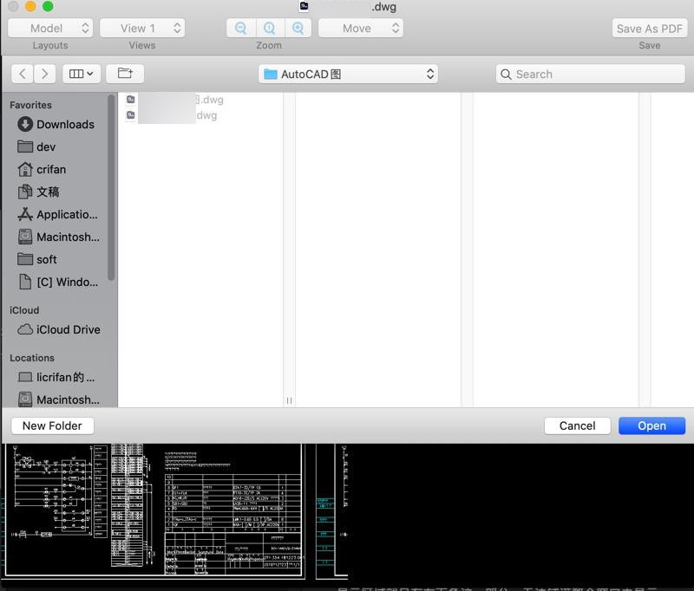The height and width of the screenshot is (591, 694).
Task: Select the first .dwg file in list
Action: pos(174,100)
